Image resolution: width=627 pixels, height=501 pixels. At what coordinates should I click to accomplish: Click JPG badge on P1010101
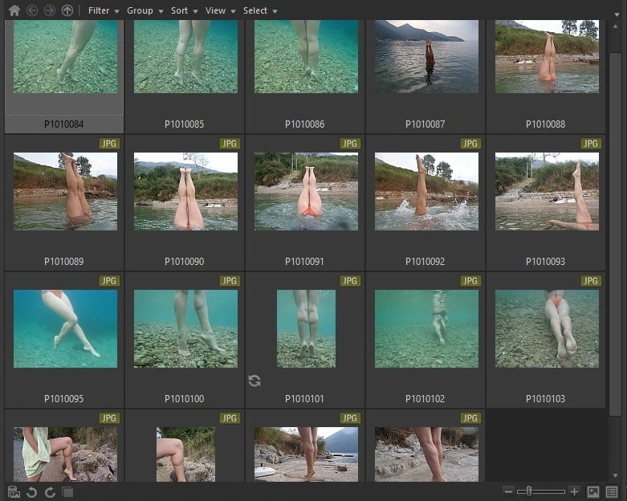click(350, 281)
